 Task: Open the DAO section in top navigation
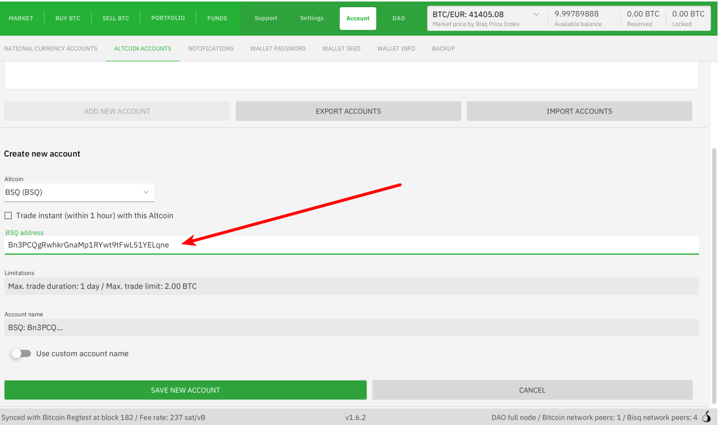point(398,18)
